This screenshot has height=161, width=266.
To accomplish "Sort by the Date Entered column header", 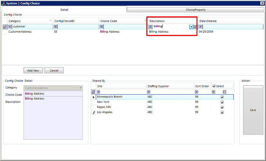I will click(231, 21).
